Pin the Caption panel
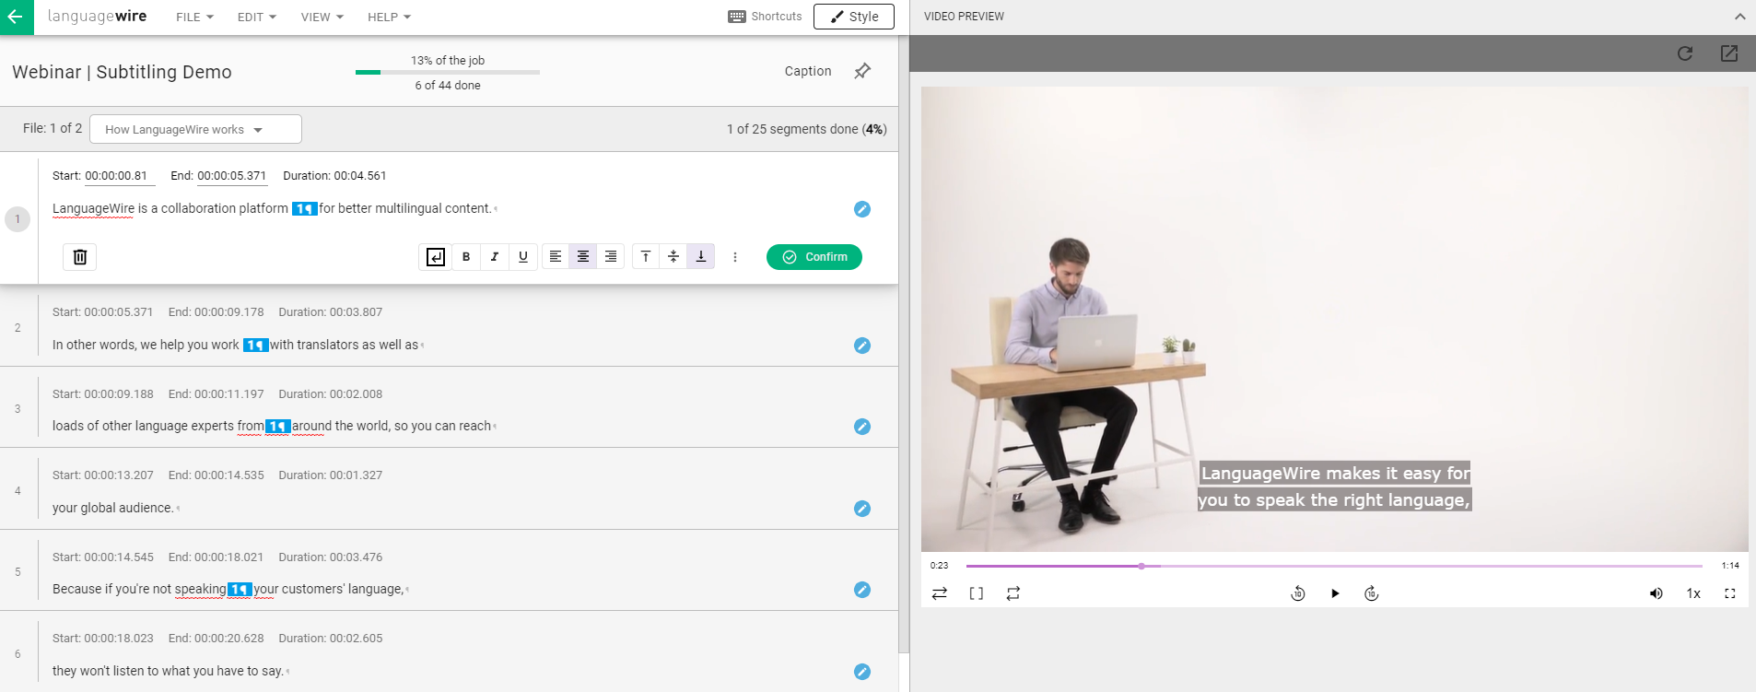Viewport: 1756px width, 692px height. [x=862, y=71]
